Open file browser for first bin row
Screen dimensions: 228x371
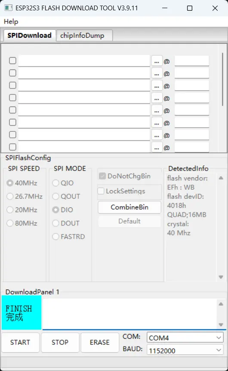[x=157, y=61]
